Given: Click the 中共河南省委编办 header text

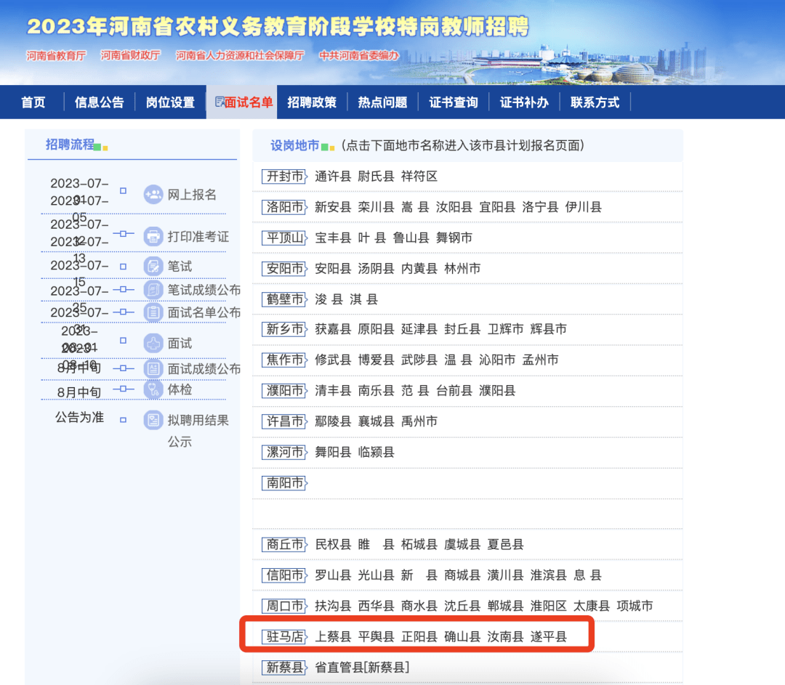Looking at the screenshot, I should 359,55.
